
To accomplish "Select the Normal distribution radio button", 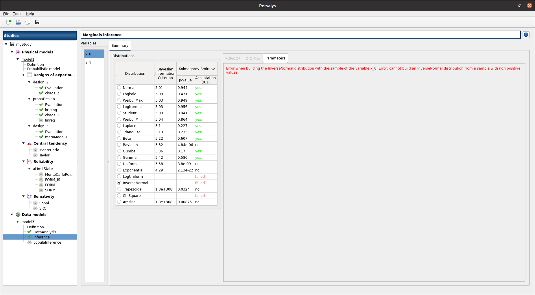I will click(119, 87).
